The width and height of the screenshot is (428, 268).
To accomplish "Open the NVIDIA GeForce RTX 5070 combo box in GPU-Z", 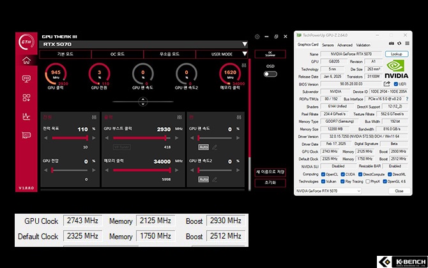I will tap(328, 191).
